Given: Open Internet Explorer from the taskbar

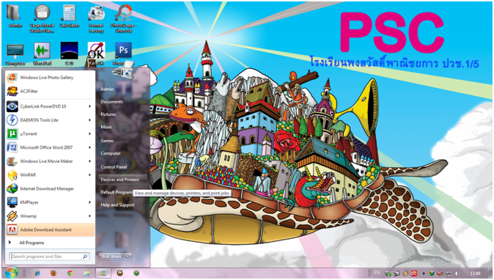Looking at the screenshot, I should pyautogui.click(x=37, y=273).
